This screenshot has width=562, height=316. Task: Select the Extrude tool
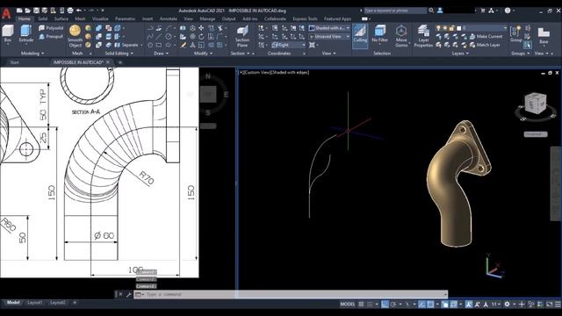click(26, 34)
